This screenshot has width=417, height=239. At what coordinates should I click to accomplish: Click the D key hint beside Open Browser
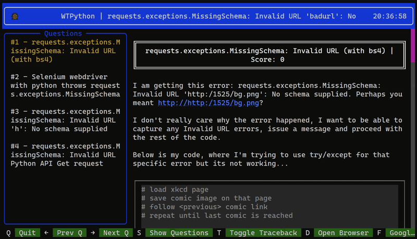coord(308,233)
